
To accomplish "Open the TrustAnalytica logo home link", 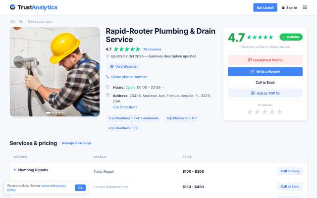I will (x=33, y=7).
